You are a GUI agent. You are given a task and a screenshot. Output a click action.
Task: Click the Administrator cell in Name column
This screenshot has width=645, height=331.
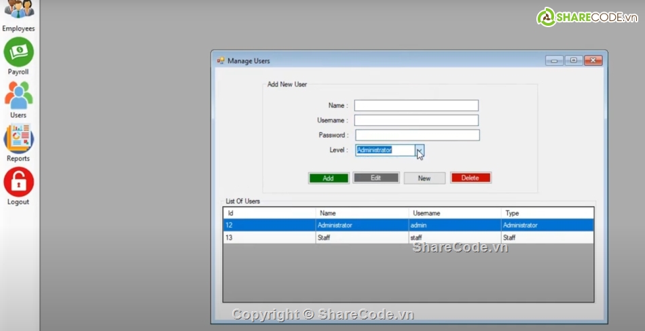tap(362, 225)
